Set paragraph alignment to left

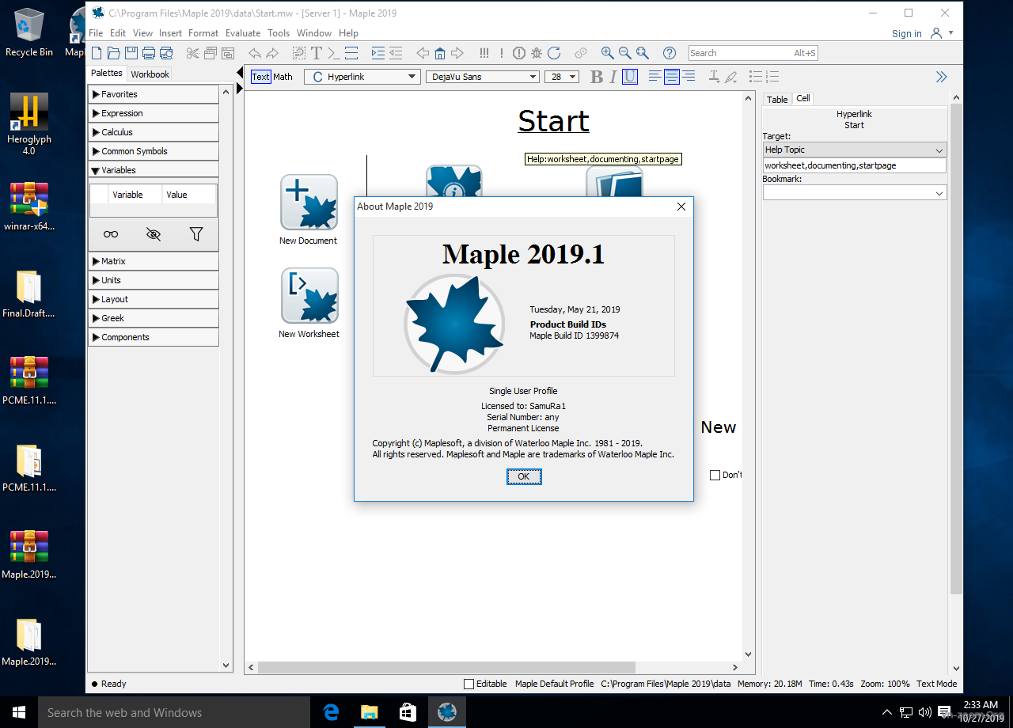tap(654, 77)
